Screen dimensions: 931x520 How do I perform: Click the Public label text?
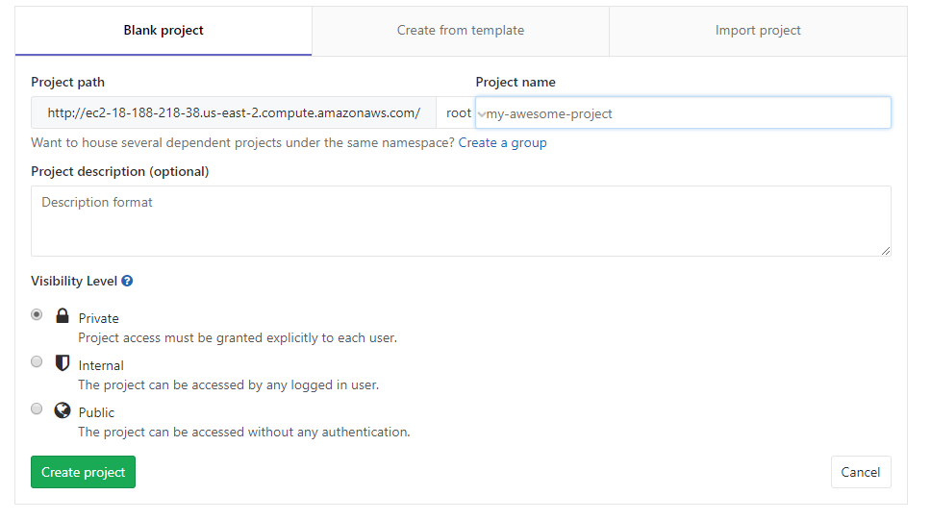coord(97,412)
